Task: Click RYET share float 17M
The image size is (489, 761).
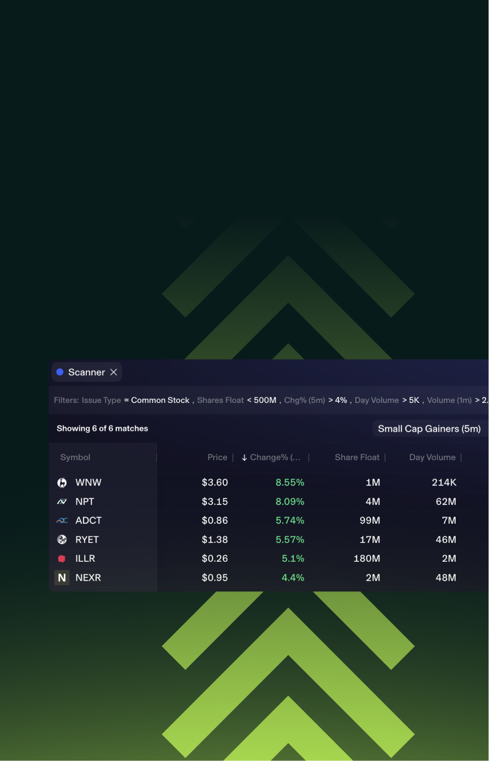Action: click(370, 540)
